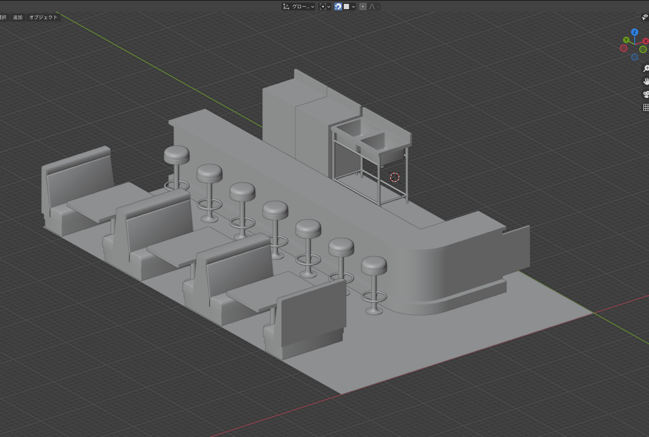This screenshot has width=649, height=437.
Task: Click the green Y axis gizmo
Action: coord(626,40)
